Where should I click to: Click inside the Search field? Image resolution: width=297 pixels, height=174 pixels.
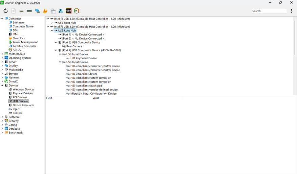click(x=269, y=11)
